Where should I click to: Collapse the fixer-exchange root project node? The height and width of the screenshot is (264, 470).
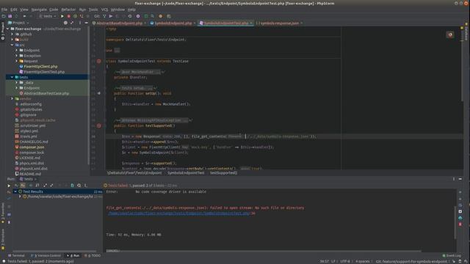click(8, 29)
